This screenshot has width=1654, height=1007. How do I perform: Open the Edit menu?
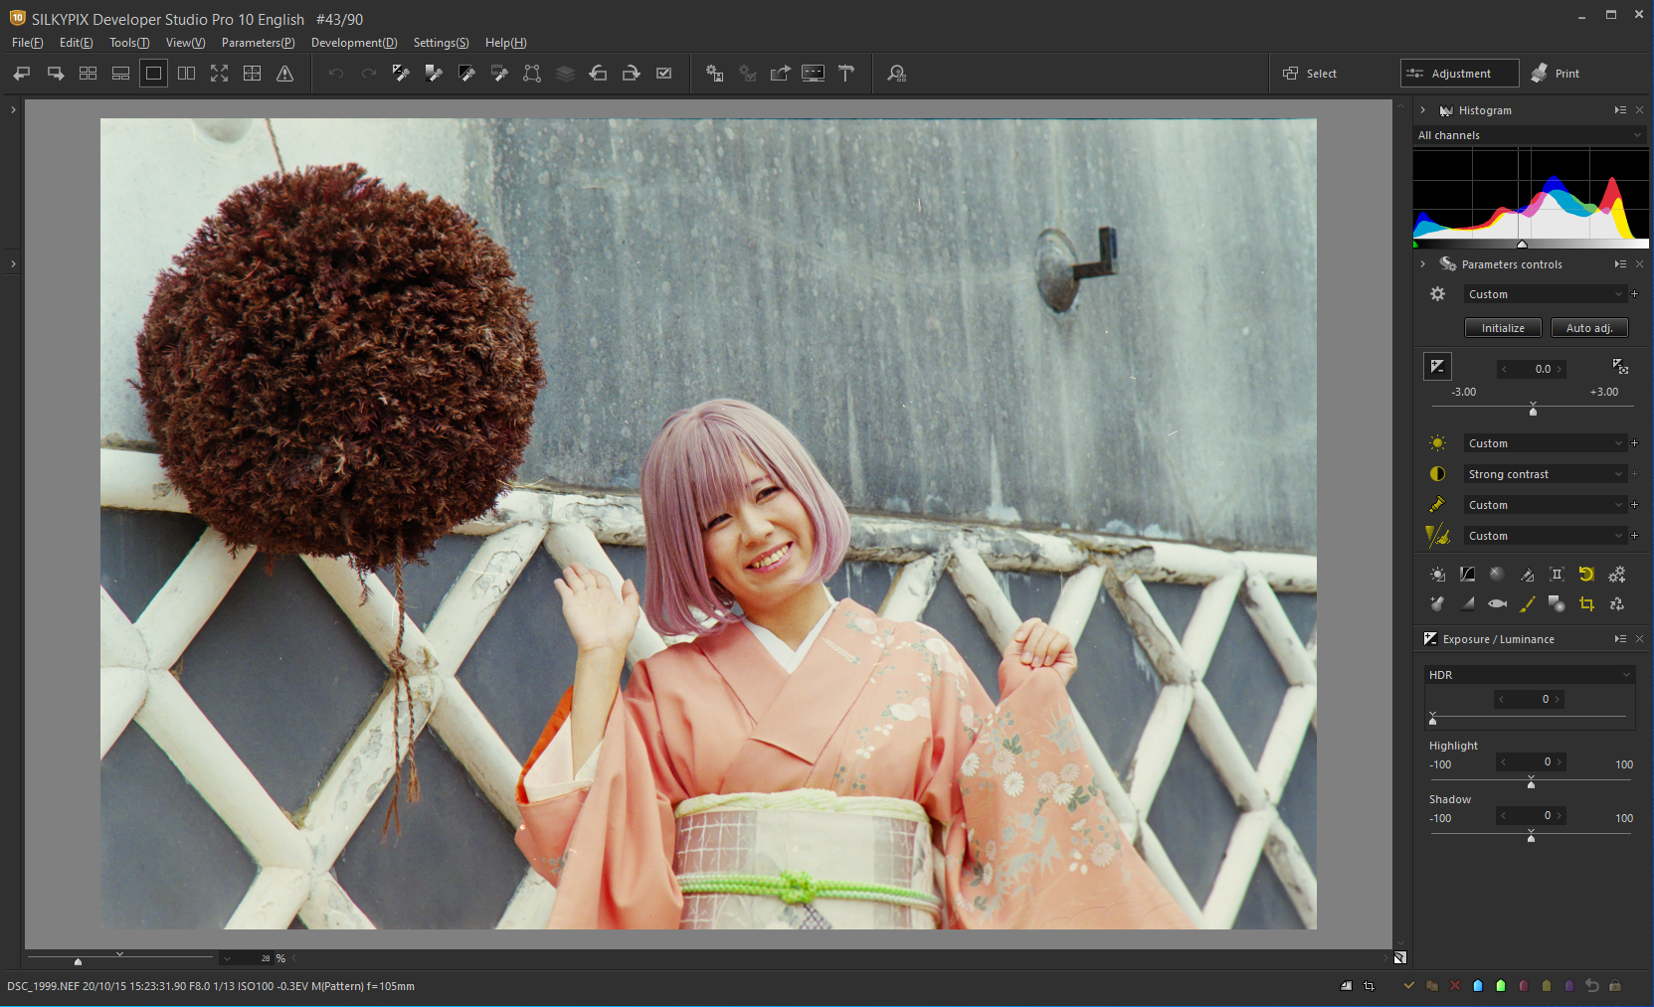point(77,43)
